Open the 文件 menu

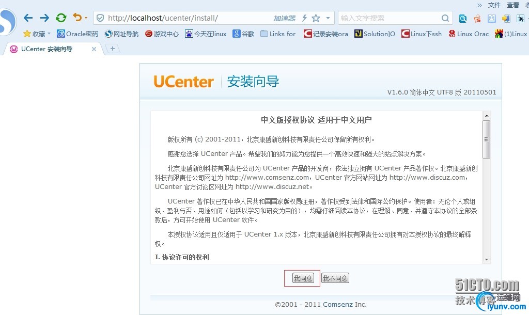[494, 5]
